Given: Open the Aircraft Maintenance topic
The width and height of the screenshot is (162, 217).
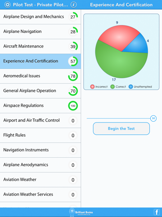Looking at the screenshot, I should click(x=40, y=47).
